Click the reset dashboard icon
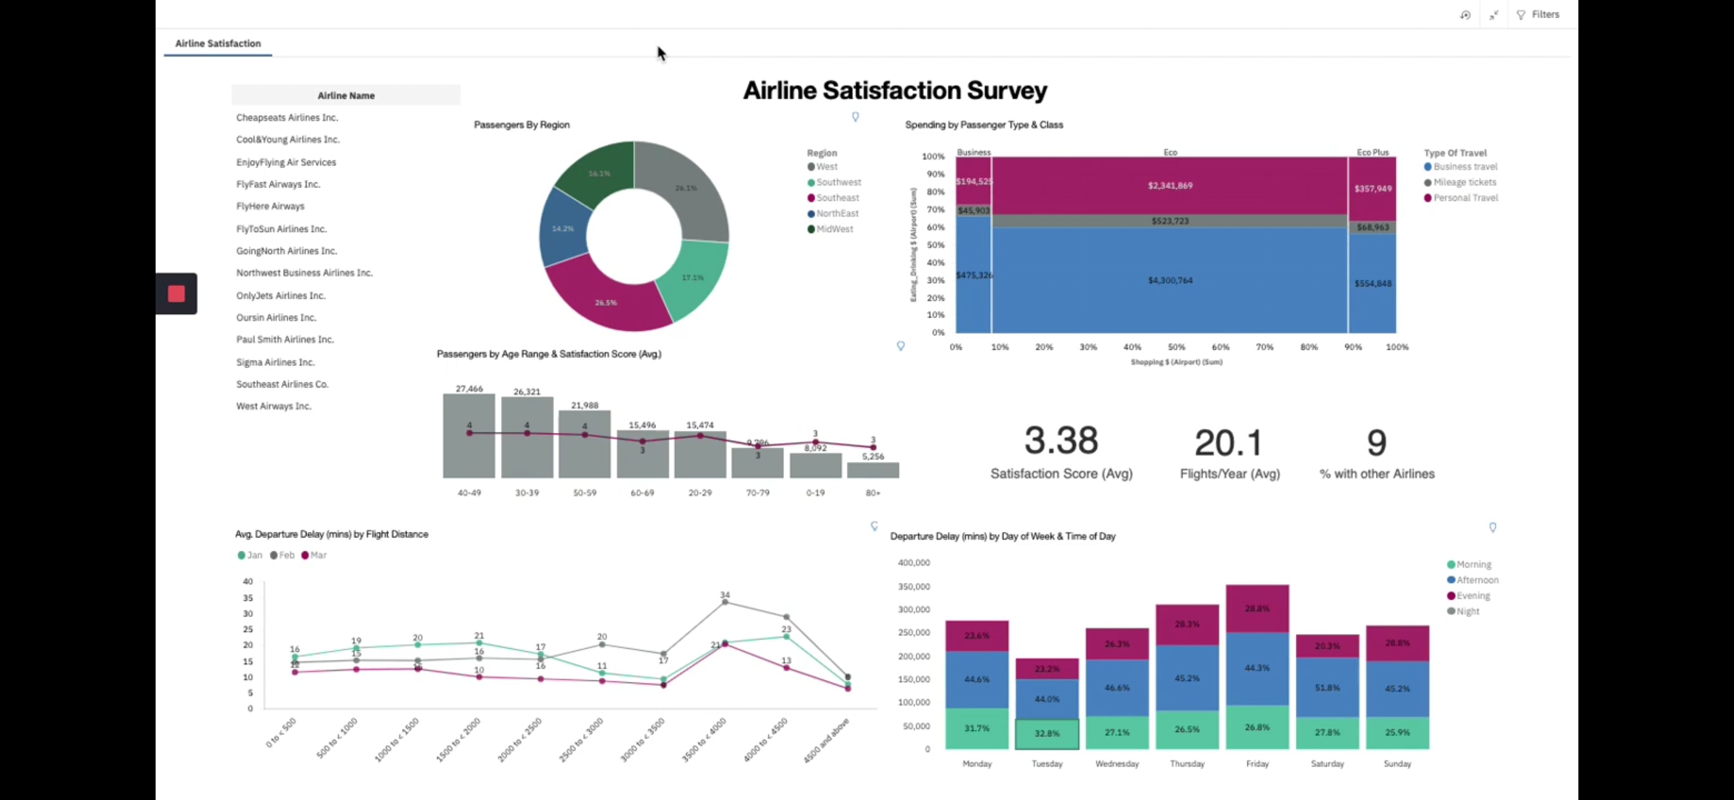The height and width of the screenshot is (800, 1734). 1465,15
